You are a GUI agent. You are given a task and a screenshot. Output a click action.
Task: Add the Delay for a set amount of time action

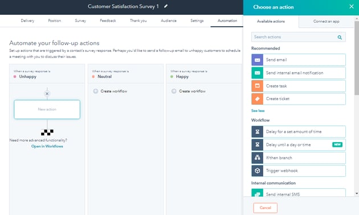(299, 131)
